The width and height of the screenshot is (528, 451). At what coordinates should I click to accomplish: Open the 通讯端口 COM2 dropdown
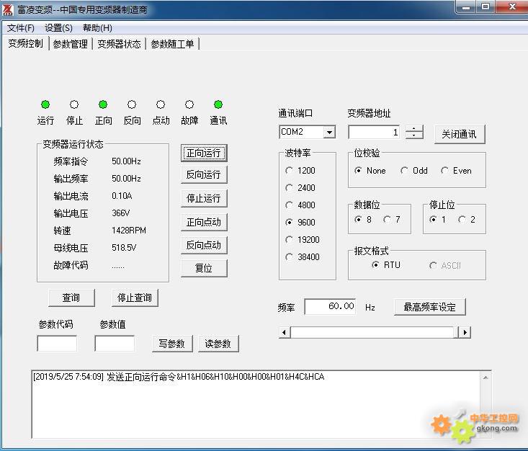[329, 132]
